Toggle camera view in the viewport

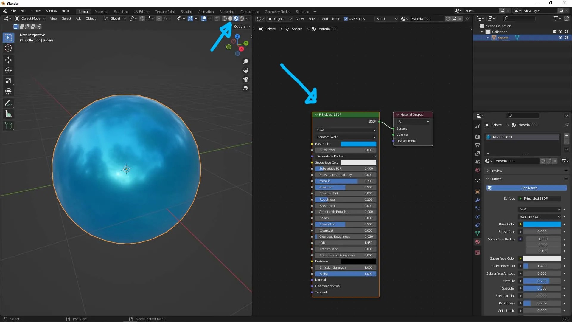(x=246, y=79)
